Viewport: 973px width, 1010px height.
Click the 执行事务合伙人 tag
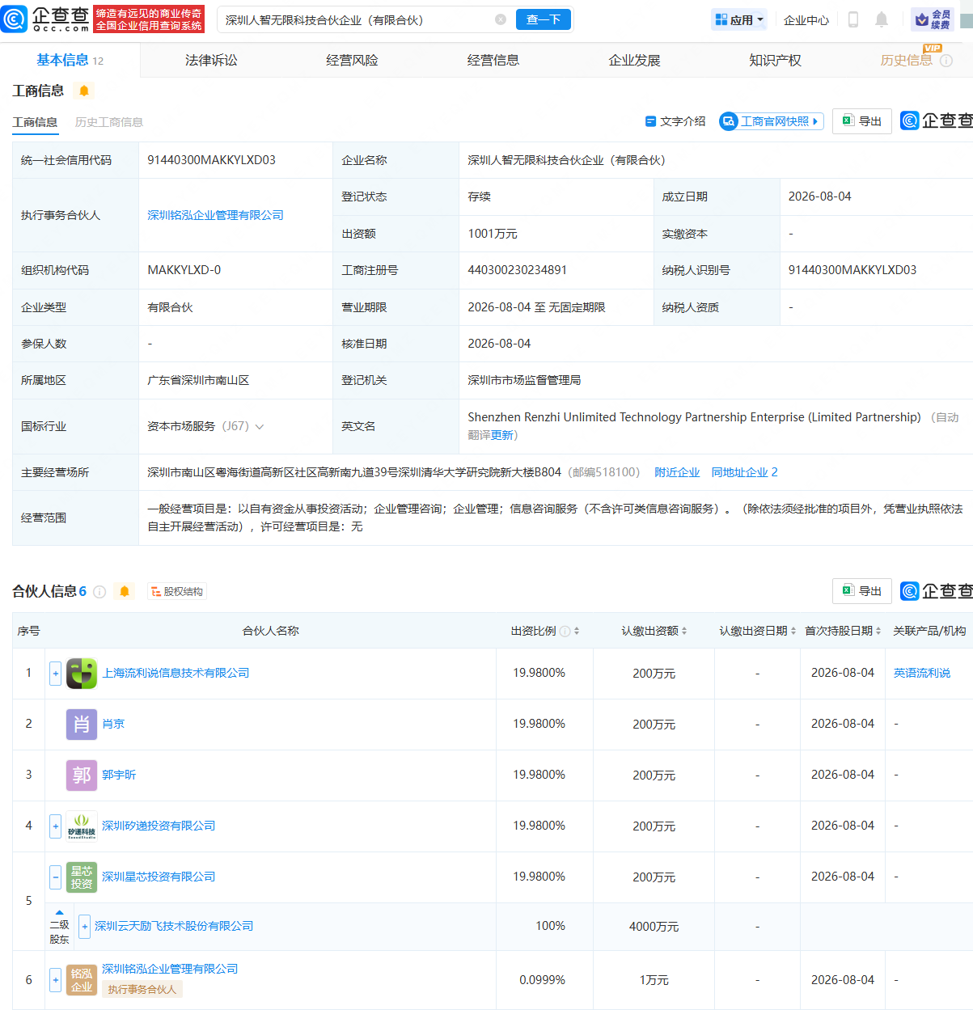pyautogui.click(x=142, y=990)
